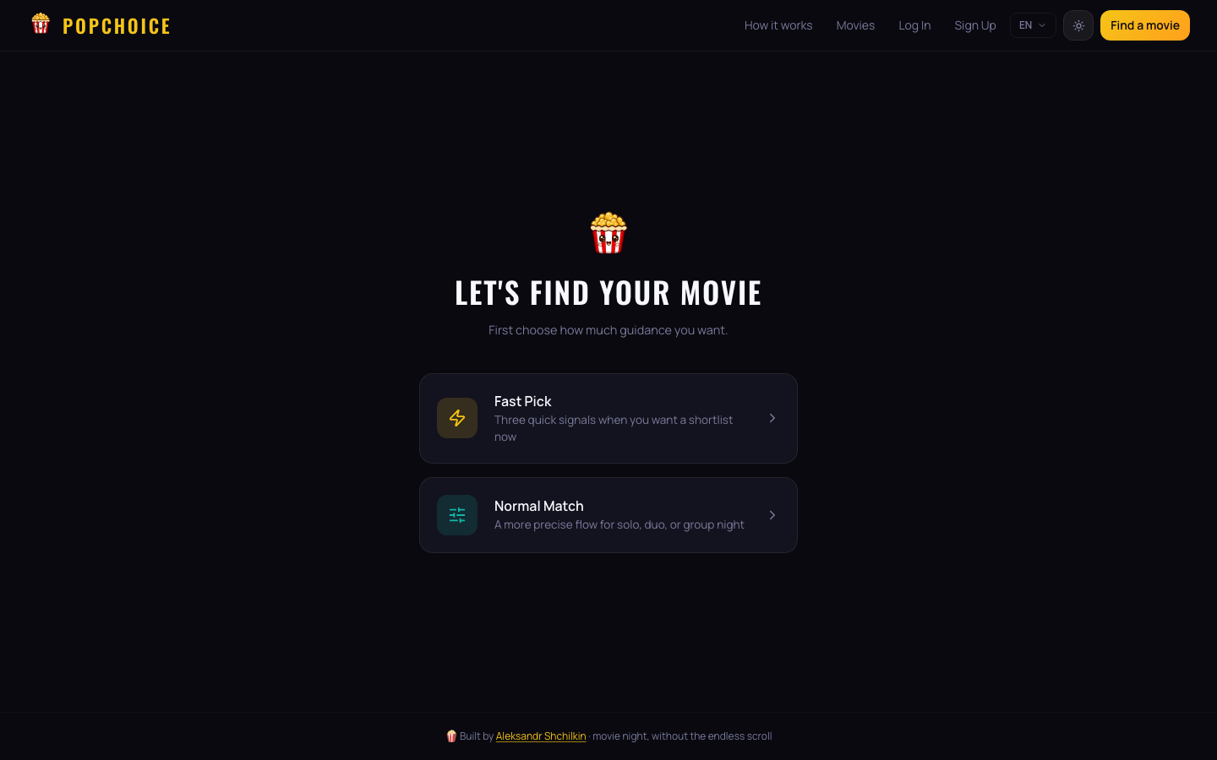Click the large popcorn mascot image
The width and height of the screenshot is (1217, 760).
608,233
